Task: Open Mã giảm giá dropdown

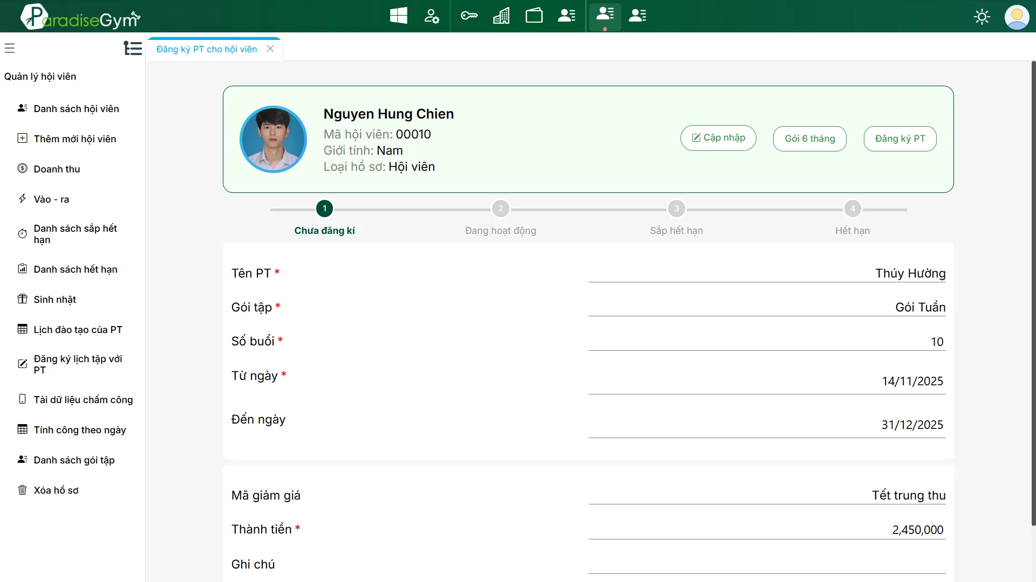Action: [x=767, y=495]
